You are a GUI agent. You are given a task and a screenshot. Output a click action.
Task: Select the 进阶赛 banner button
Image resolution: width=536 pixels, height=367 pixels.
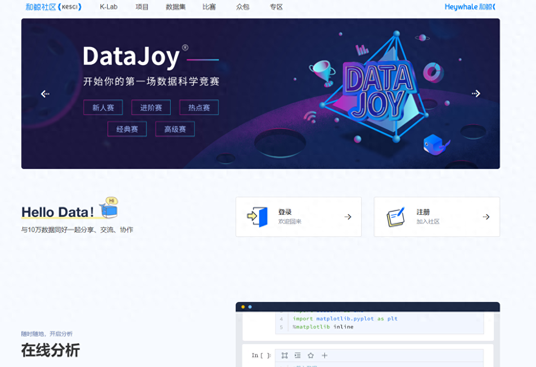point(151,108)
